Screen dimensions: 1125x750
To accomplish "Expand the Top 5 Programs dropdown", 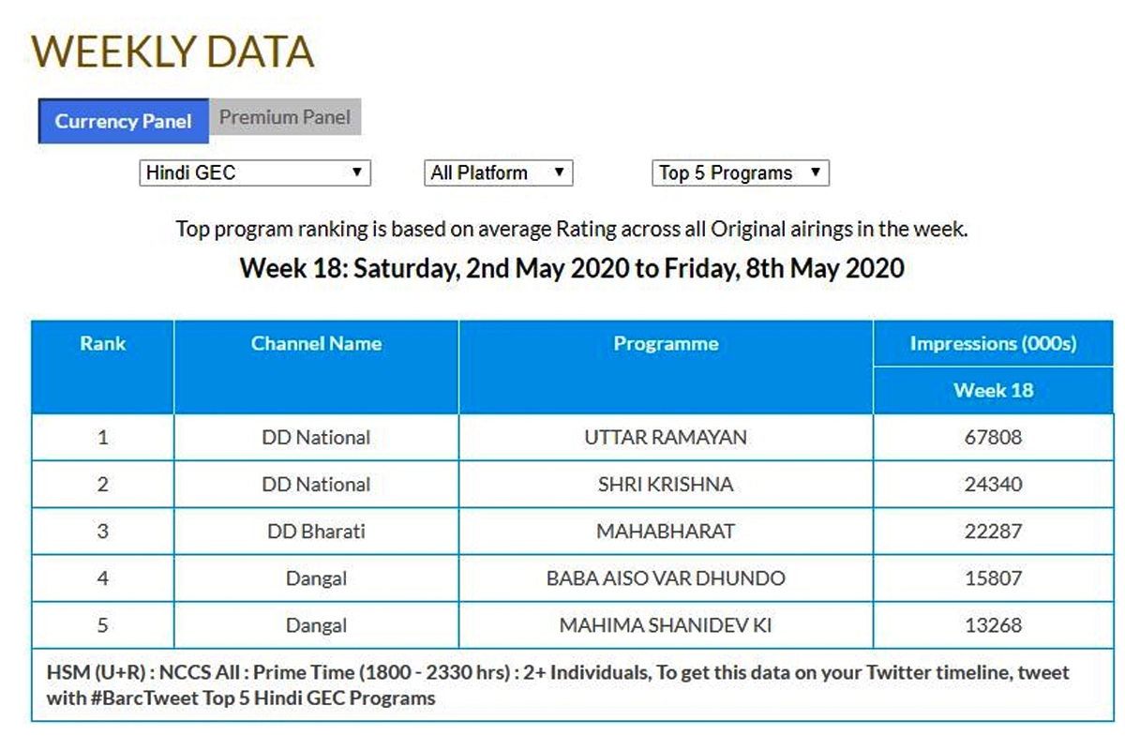I will tap(740, 173).
